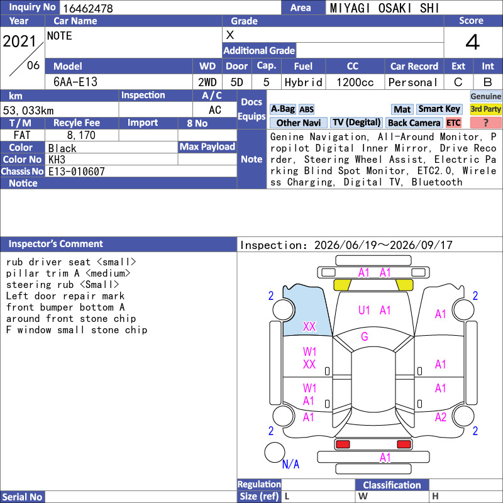
Task: Click the red question mark tag
Action: click(x=485, y=123)
